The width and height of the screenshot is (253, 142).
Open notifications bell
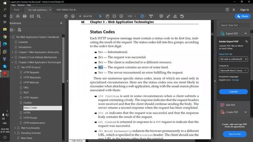tap(234, 9)
